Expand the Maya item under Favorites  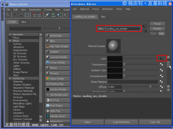[12, 38]
